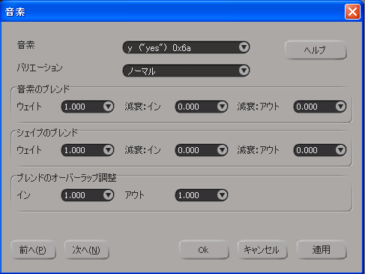Click 音素のブレンド ウェイト 1.000 value field

point(88,107)
